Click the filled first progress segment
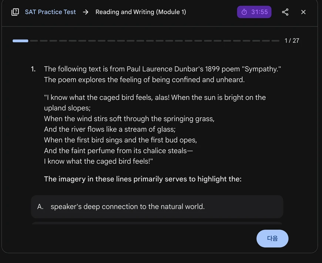This screenshot has height=263, width=322. (x=20, y=41)
